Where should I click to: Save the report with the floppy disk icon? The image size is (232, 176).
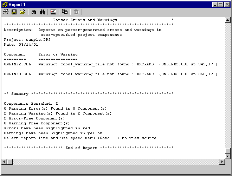(14, 12)
